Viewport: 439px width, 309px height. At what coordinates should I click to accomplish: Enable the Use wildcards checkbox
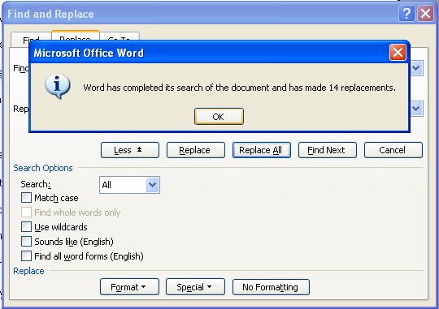(x=26, y=226)
